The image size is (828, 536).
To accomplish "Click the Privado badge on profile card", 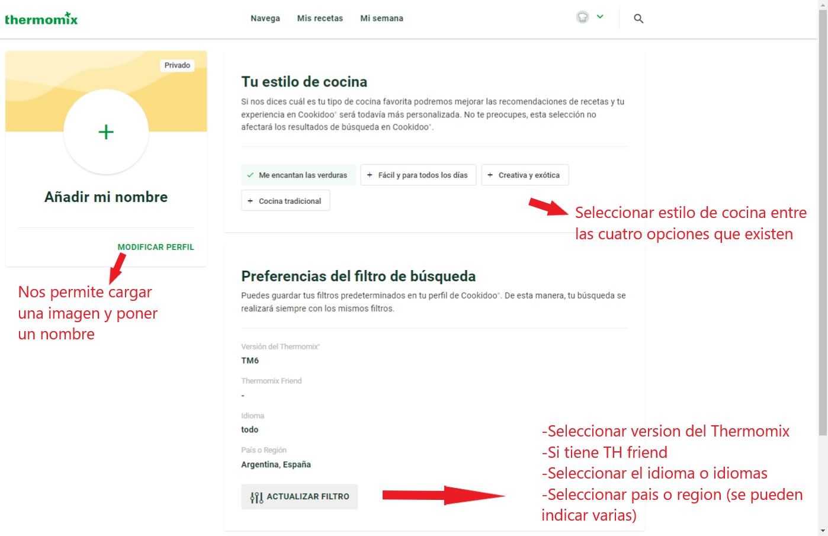I will click(x=177, y=65).
